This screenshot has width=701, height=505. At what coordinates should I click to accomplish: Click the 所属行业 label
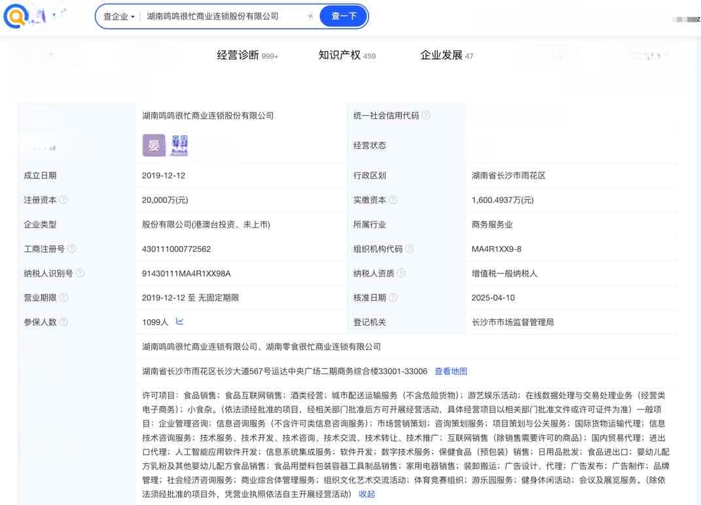pyautogui.click(x=369, y=224)
